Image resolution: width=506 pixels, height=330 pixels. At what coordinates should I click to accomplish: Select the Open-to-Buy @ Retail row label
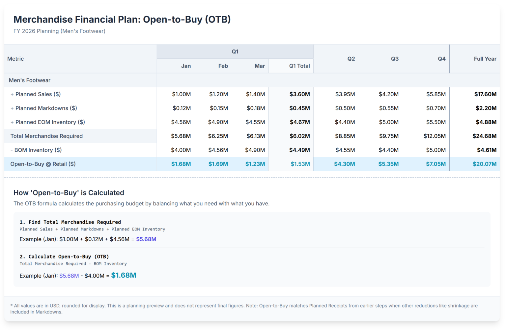point(43,164)
